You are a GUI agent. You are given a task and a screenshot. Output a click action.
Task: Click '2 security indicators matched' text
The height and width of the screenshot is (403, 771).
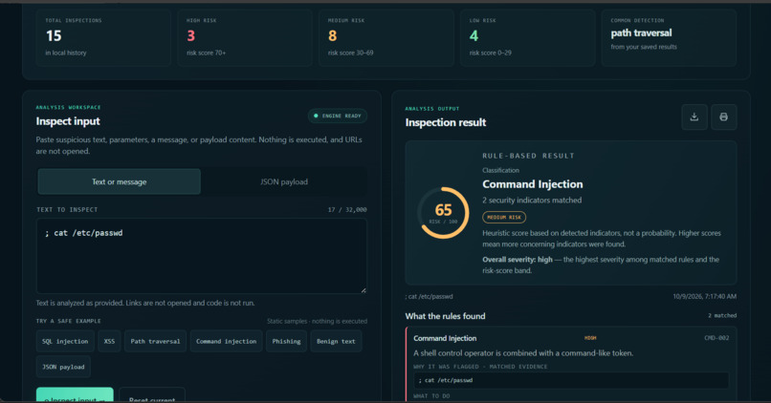(532, 201)
